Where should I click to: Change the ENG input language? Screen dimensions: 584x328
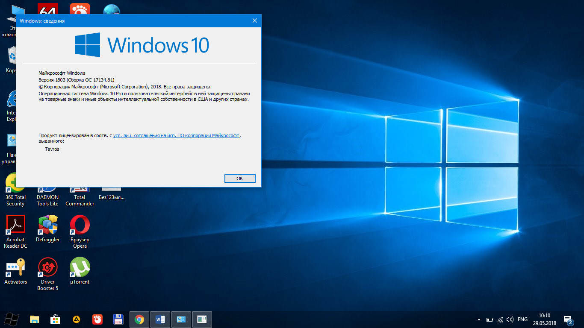(x=522, y=319)
